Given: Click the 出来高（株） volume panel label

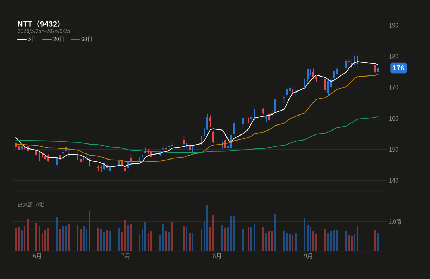Looking at the screenshot, I should 32,205.
